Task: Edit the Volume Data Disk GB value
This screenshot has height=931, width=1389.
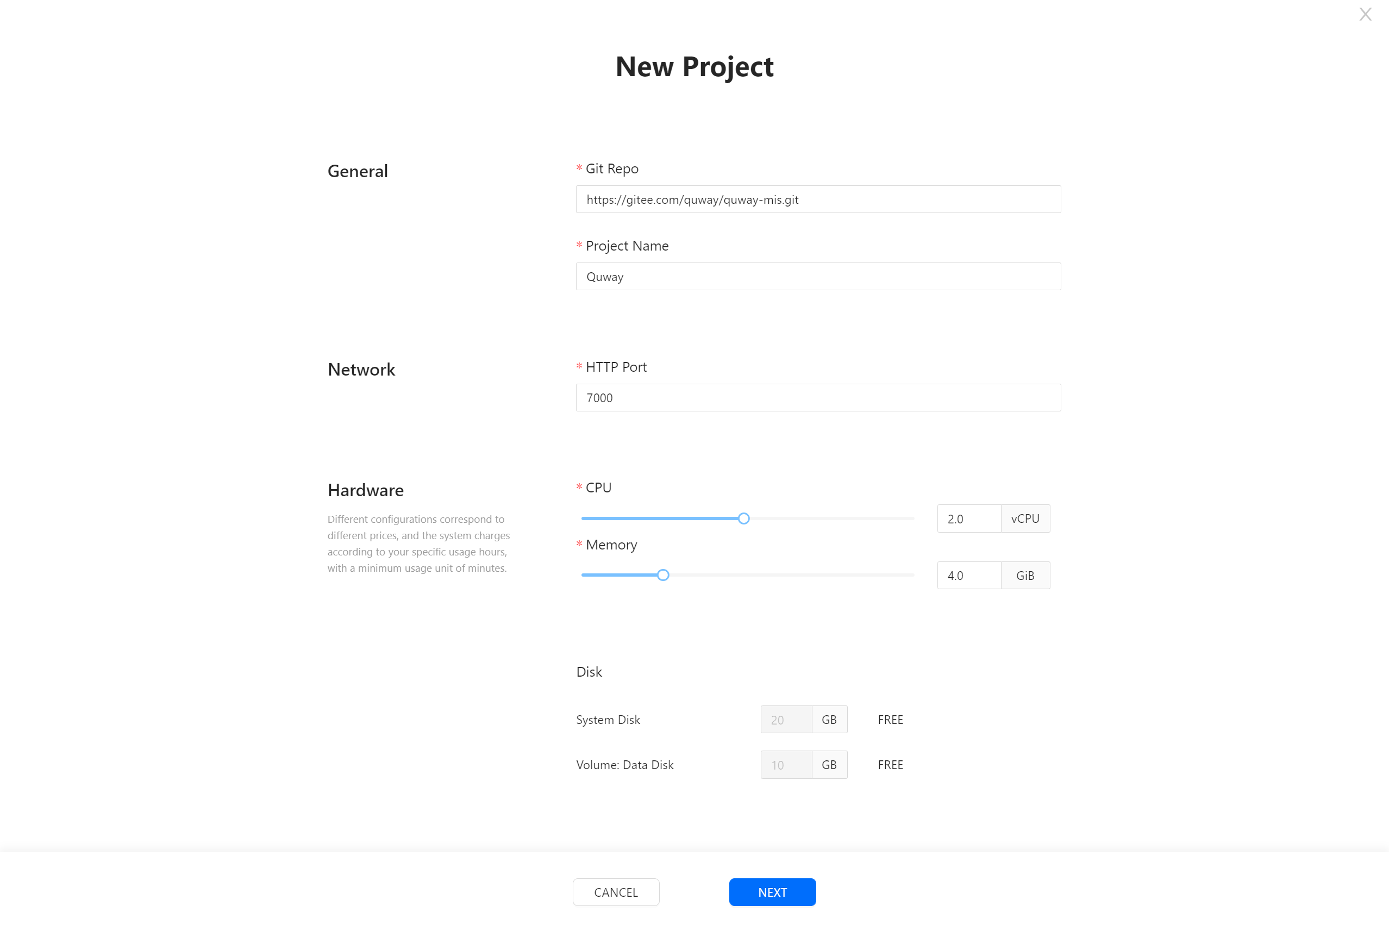Action: 784,764
